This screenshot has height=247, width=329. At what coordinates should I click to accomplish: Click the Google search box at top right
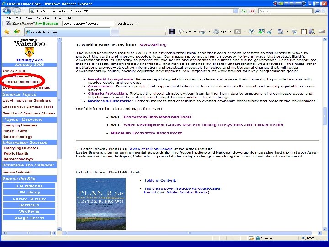coord(285,11)
